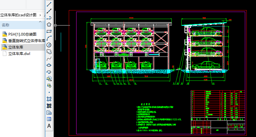The image size is (256, 137).
Task: Select the Ellipse tool
Action: tap(49, 65)
